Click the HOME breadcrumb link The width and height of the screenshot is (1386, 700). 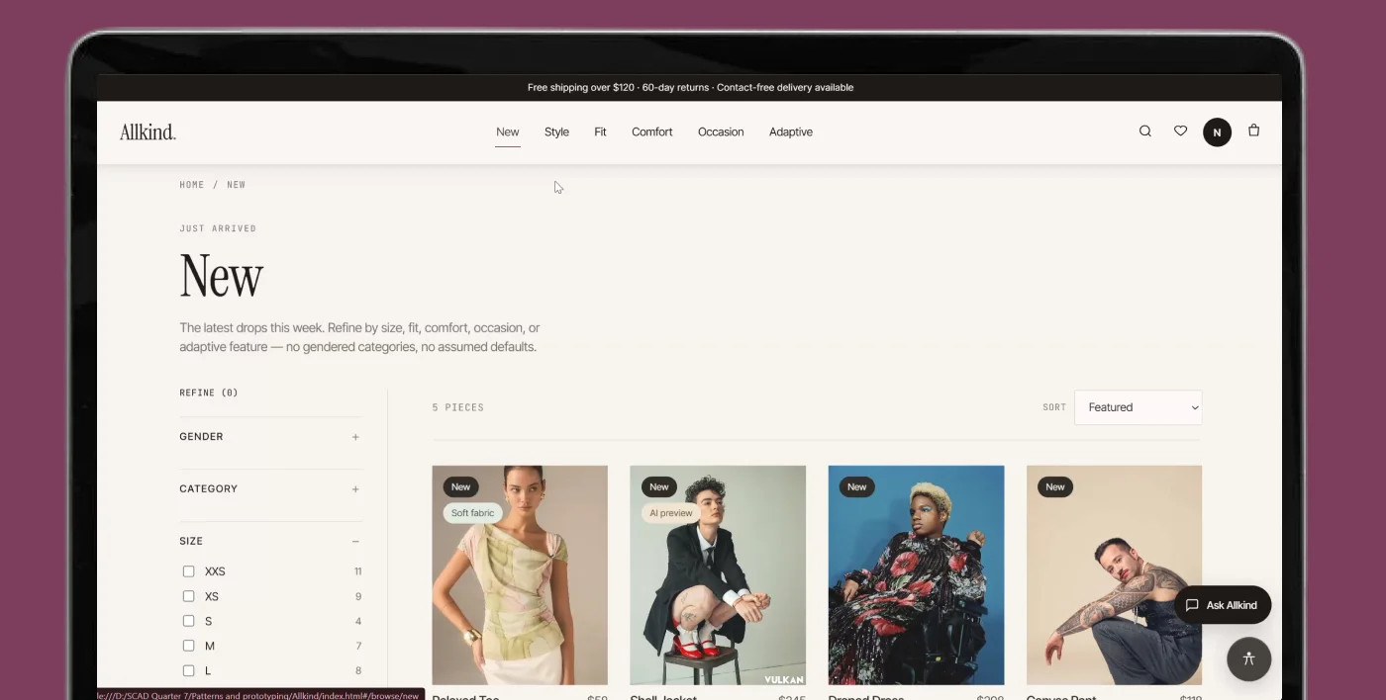[x=192, y=185]
